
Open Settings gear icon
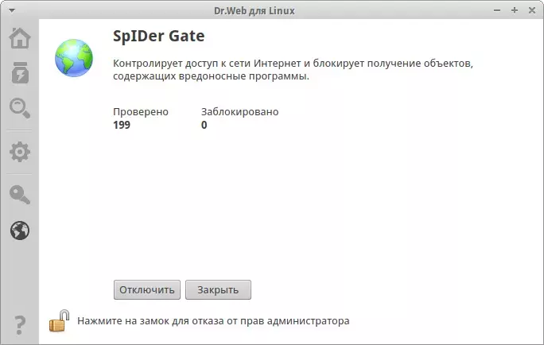(x=20, y=152)
